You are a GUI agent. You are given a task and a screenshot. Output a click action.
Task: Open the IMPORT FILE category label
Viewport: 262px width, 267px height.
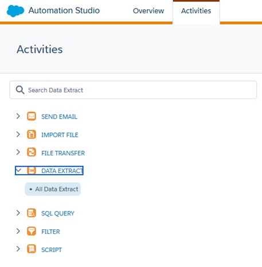click(x=60, y=135)
